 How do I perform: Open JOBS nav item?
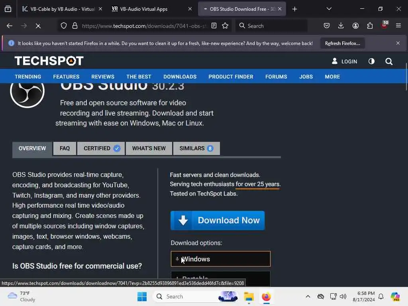tap(306, 77)
